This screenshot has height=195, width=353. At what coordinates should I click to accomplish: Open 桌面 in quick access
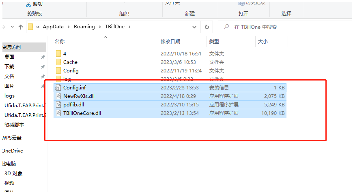(x=9, y=57)
